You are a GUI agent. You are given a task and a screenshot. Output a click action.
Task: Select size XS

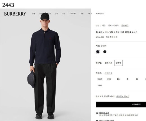[x=118, y=79]
